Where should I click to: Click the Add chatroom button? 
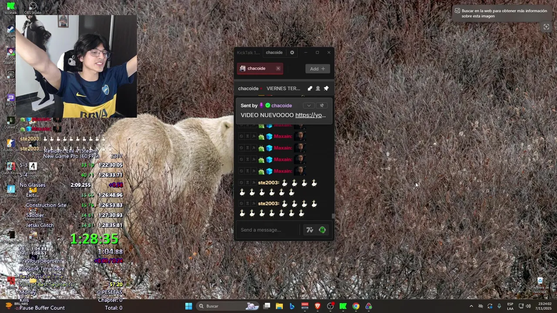(318, 69)
